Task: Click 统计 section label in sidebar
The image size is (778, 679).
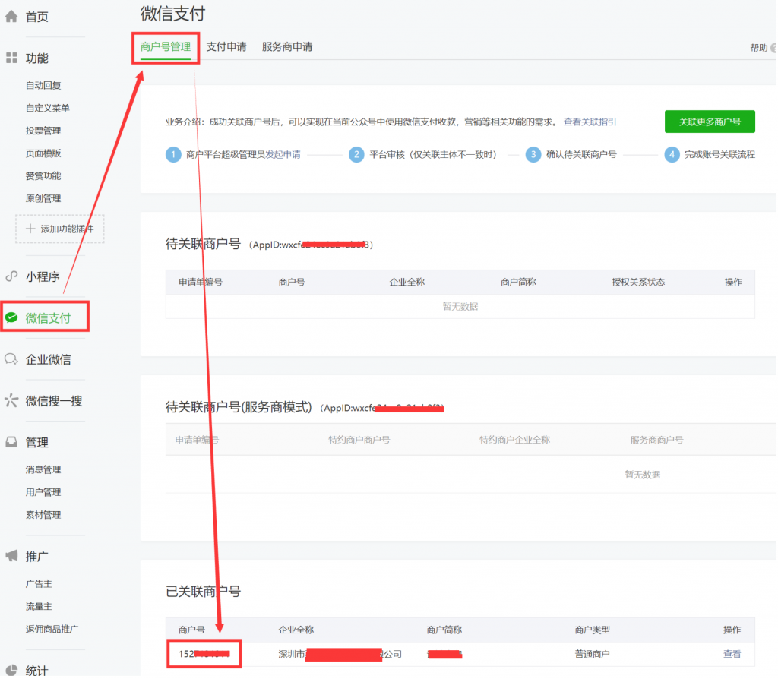Action: [x=37, y=671]
